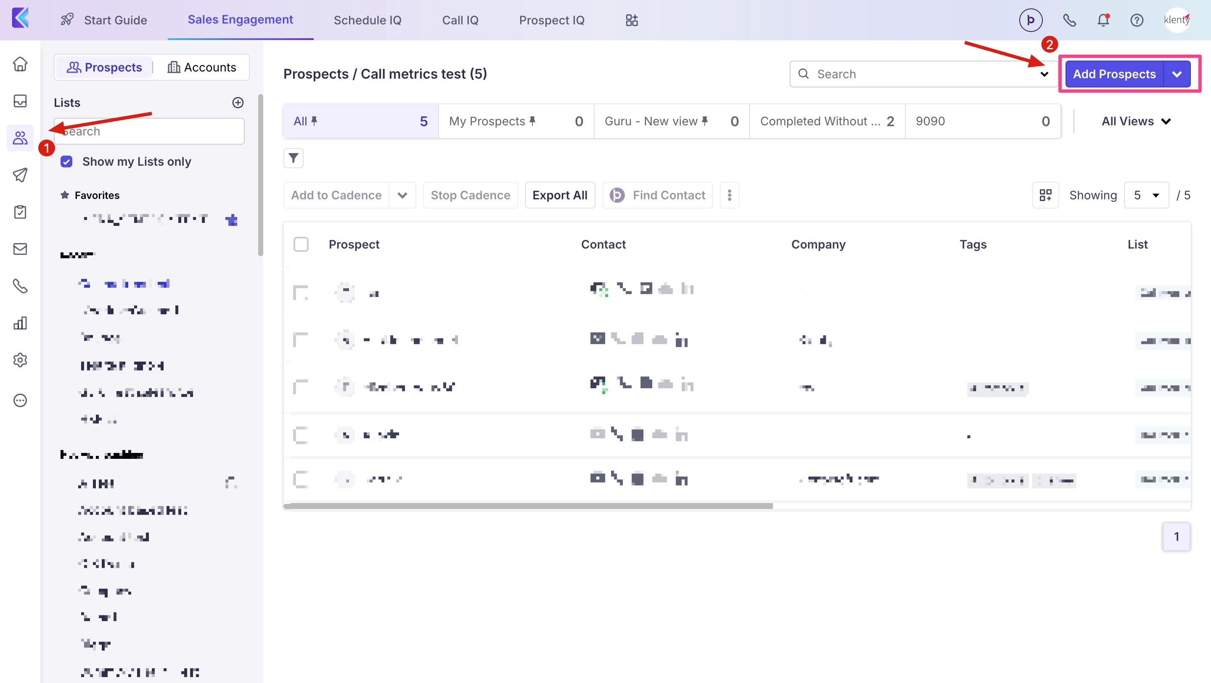Click the add new list plus icon
This screenshot has height=683, width=1211.
[x=238, y=103]
